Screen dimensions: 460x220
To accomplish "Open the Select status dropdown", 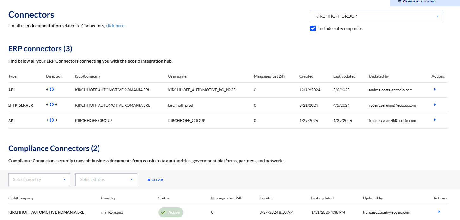I will pyautogui.click(x=106, y=179).
